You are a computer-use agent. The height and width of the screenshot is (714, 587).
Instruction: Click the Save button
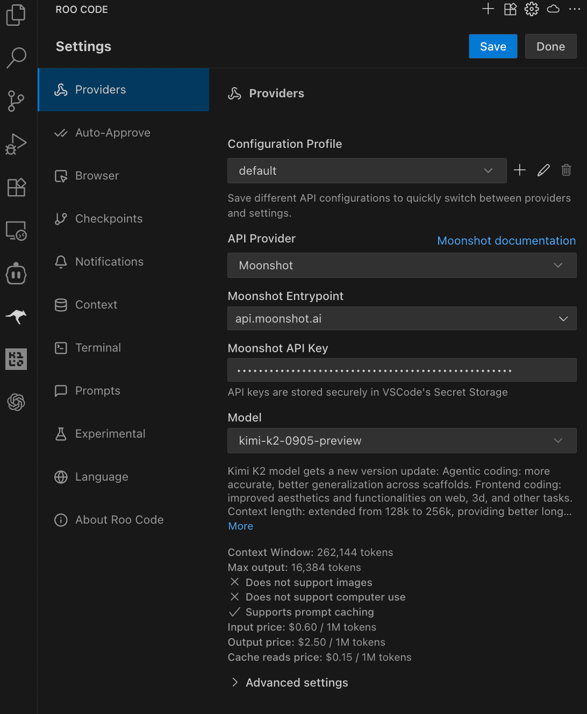[492, 46]
